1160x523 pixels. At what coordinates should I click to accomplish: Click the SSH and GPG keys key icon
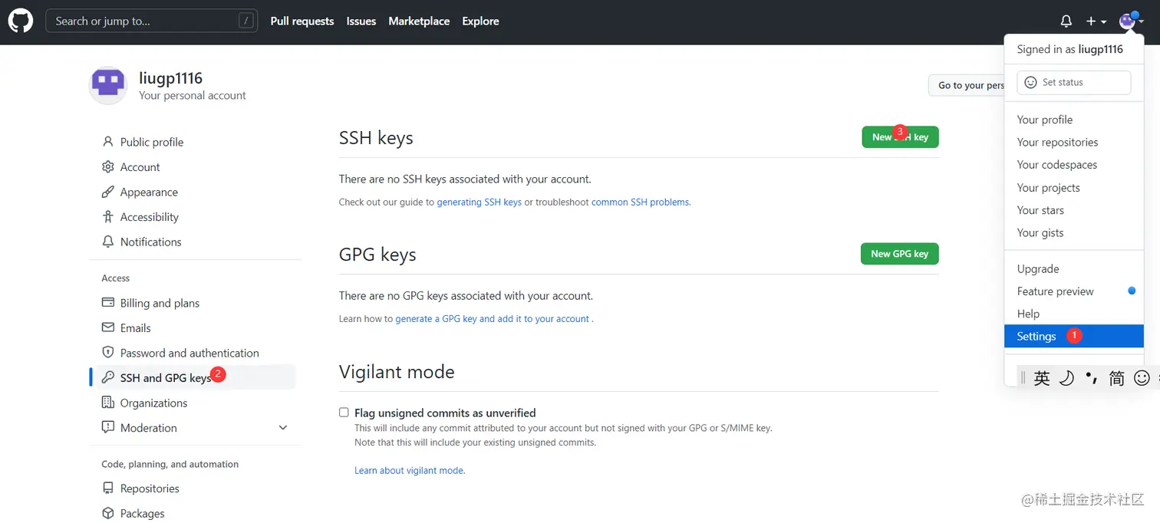point(108,377)
